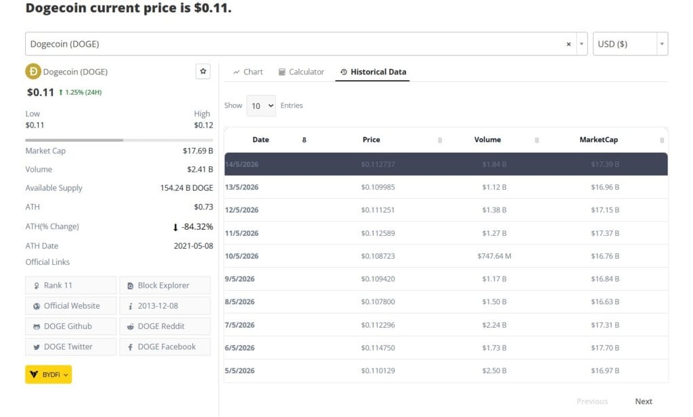
Task: Expand the cryptocurrency selector dropdown arrow
Action: [x=581, y=44]
